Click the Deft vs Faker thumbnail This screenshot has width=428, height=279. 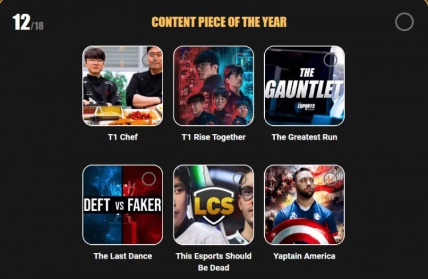(123, 205)
